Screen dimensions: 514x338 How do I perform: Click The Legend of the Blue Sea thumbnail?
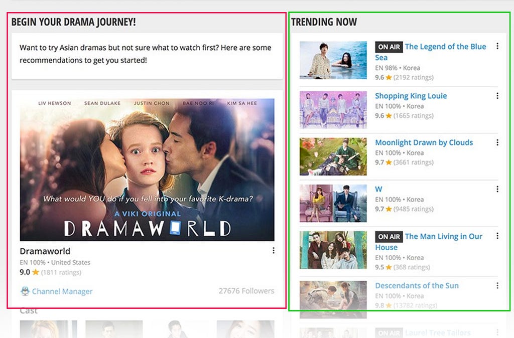click(x=333, y=60)
